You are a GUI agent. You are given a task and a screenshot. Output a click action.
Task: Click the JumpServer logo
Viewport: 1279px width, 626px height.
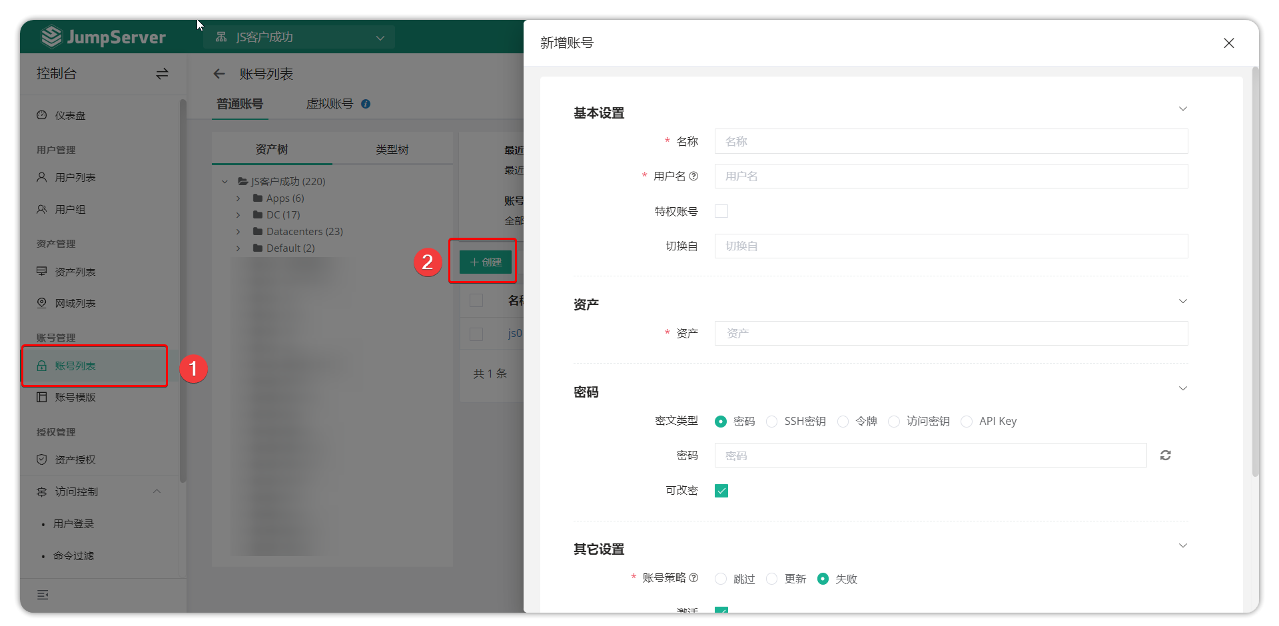click(x=103, y=37)
